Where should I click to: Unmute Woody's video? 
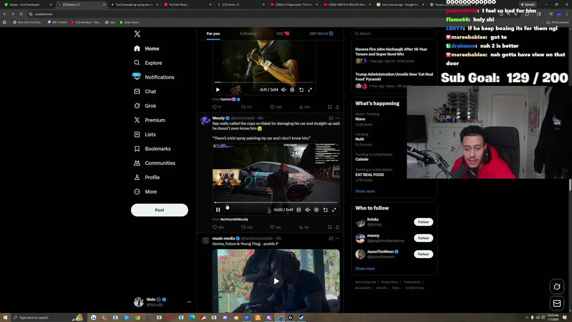tap(307, 210)
